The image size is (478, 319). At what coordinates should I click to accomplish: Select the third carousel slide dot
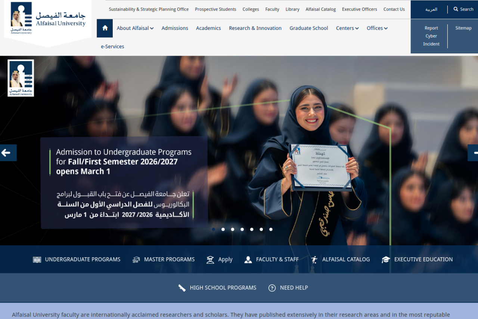pos(233,229)
